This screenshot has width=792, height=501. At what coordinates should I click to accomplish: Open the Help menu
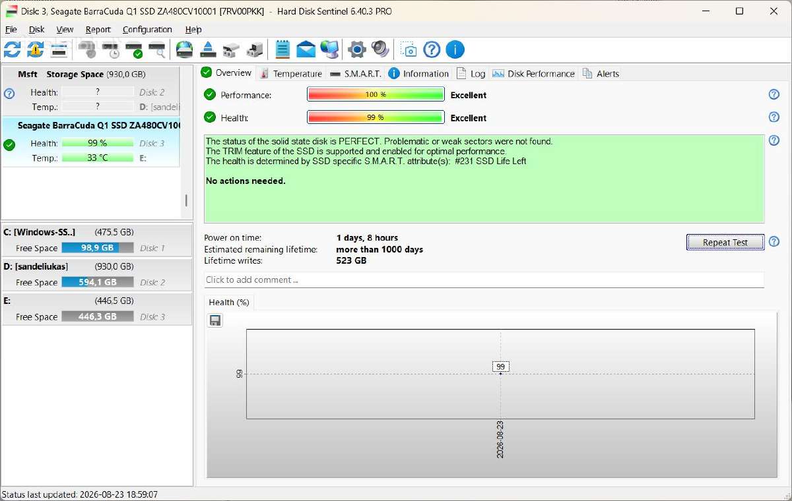(193, 30)
